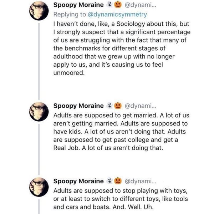Open the tweet about benchmarks of adulthood
This screenshot has width=214, height=214.
tap(121, 48)
